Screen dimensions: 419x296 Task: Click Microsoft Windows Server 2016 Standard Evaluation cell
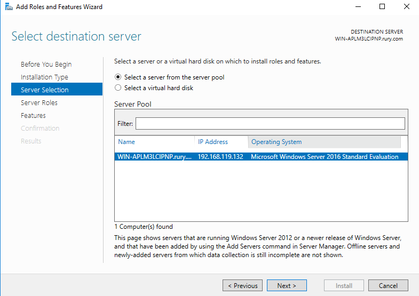coord(325,157)
